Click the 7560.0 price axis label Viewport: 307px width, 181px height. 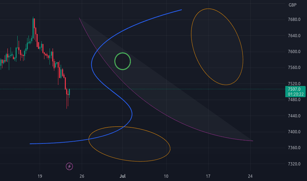[x=294, y=67]
